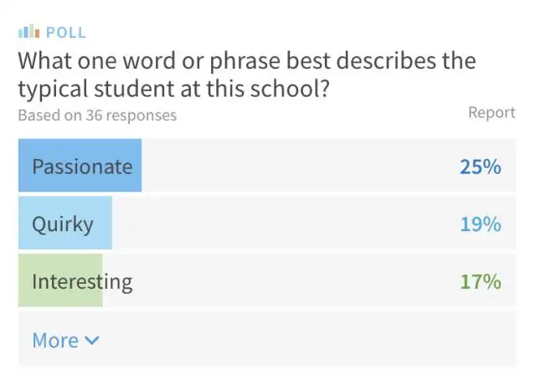
Task: Expand results with the More chevron arrow
Action: tap(92, 341)
